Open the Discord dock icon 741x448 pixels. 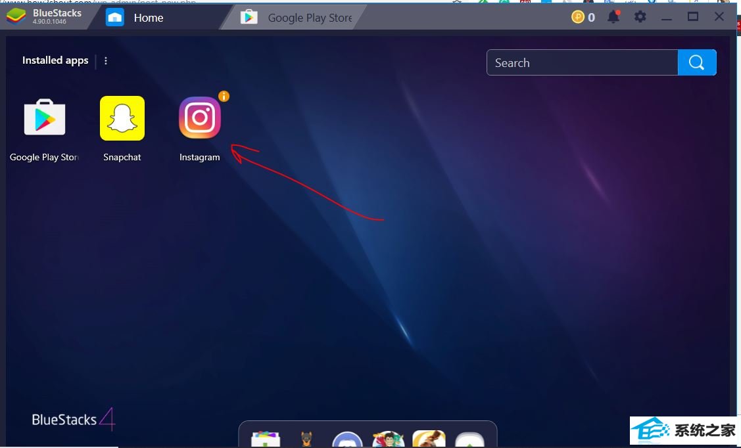point(347,439)
